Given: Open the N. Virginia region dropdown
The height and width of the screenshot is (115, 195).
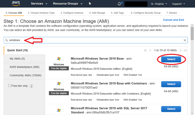Looking at the screenshot, I should (x=159, y=4).
